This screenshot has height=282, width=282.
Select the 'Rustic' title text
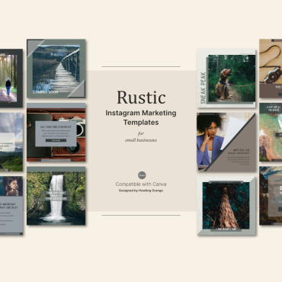click(x=141, y=98)
